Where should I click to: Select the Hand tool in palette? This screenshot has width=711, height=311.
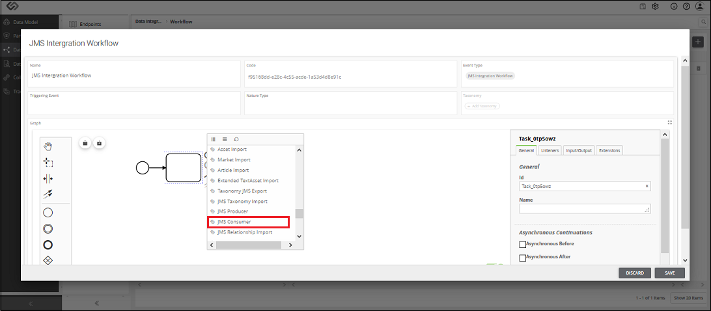click(x=48, y=146)
